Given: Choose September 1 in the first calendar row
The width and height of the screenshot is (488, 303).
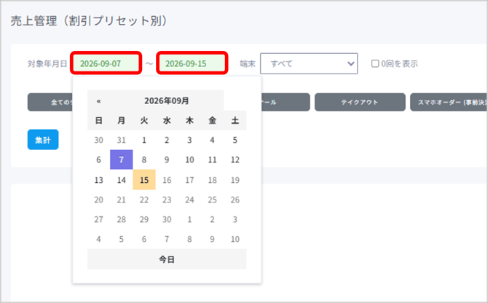Looking at the screenshot, I should [x=144, y=140].
